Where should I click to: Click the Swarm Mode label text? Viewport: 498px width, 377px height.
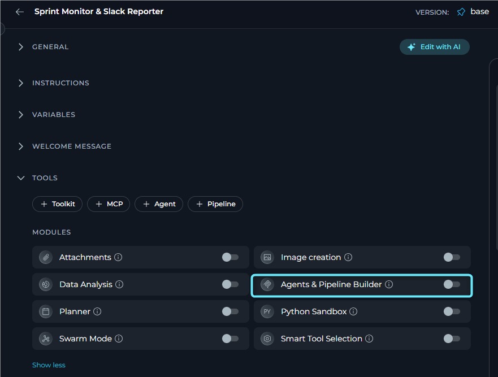pyautogui.click(x=85, y=339)
